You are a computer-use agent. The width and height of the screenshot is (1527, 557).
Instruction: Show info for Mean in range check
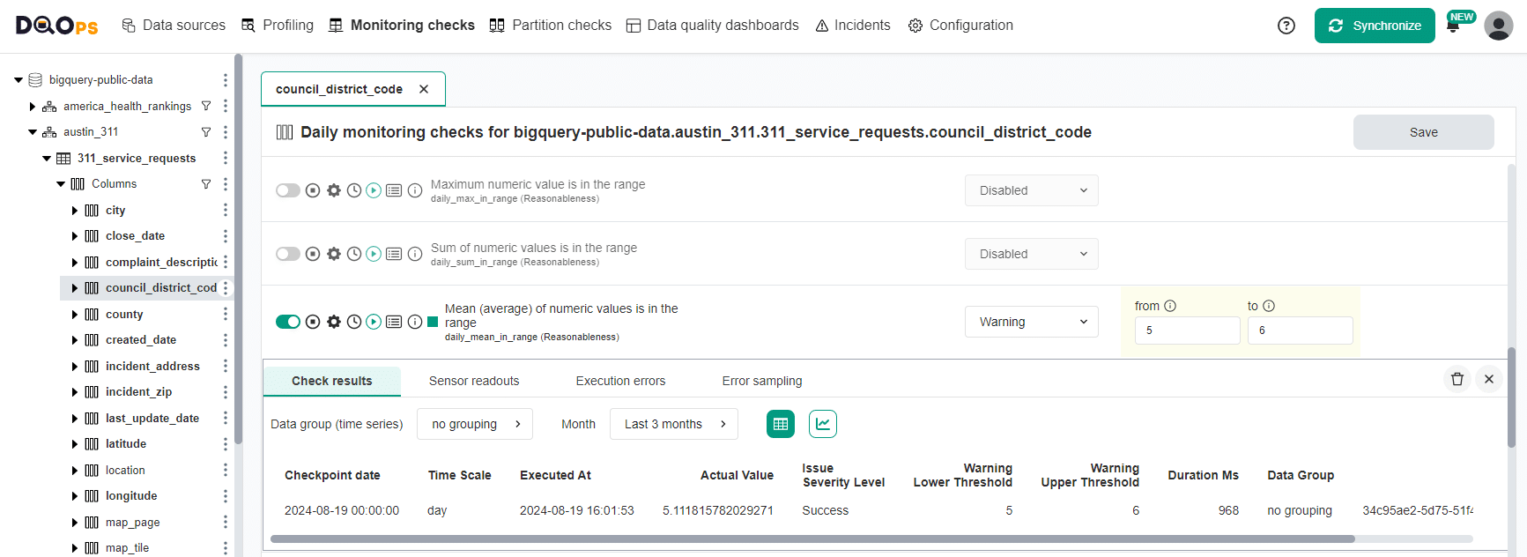point(415,322)
